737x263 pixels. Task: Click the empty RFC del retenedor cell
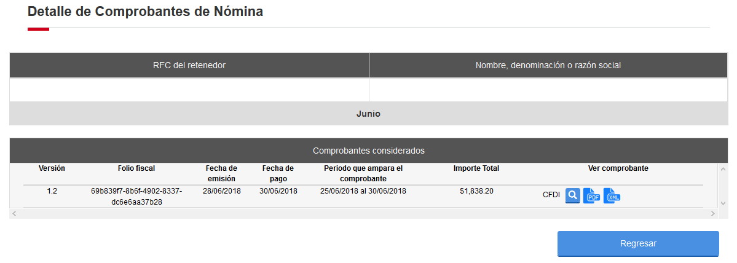pos(189,90)
